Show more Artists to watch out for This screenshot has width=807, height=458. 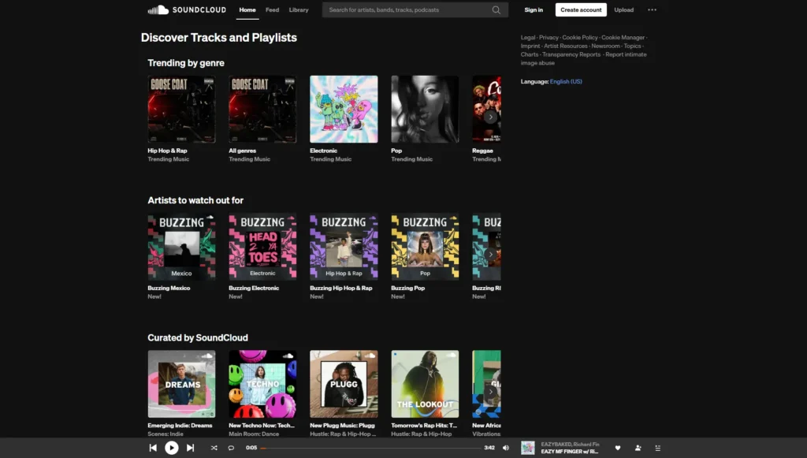[x=490, y=254]
